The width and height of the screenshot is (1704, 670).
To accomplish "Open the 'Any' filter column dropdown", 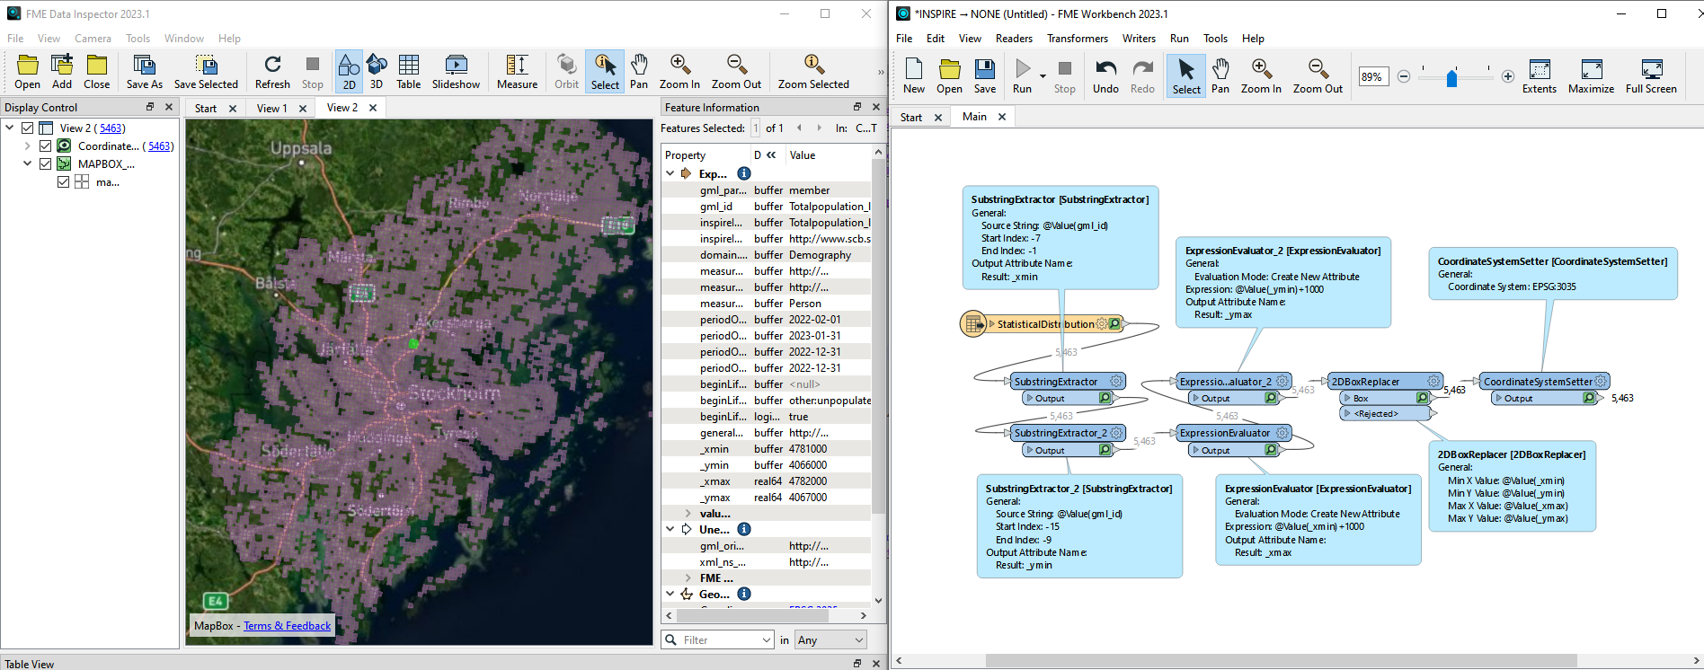I will pos(830,639).
